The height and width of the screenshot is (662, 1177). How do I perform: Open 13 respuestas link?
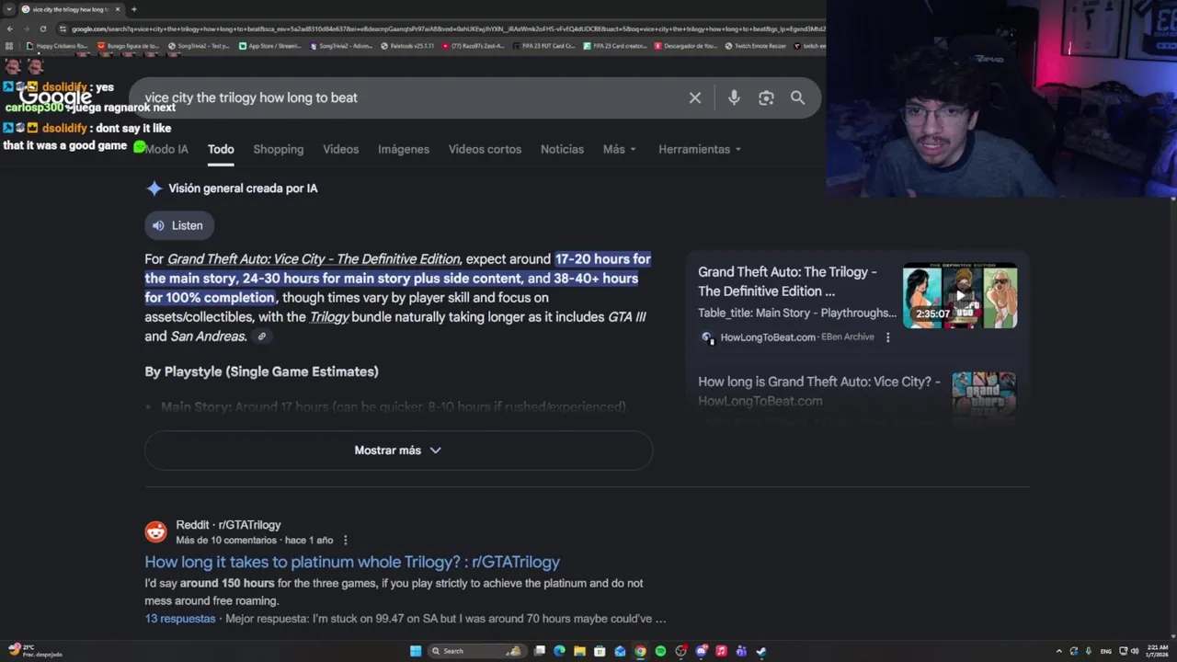click(180, 619)
